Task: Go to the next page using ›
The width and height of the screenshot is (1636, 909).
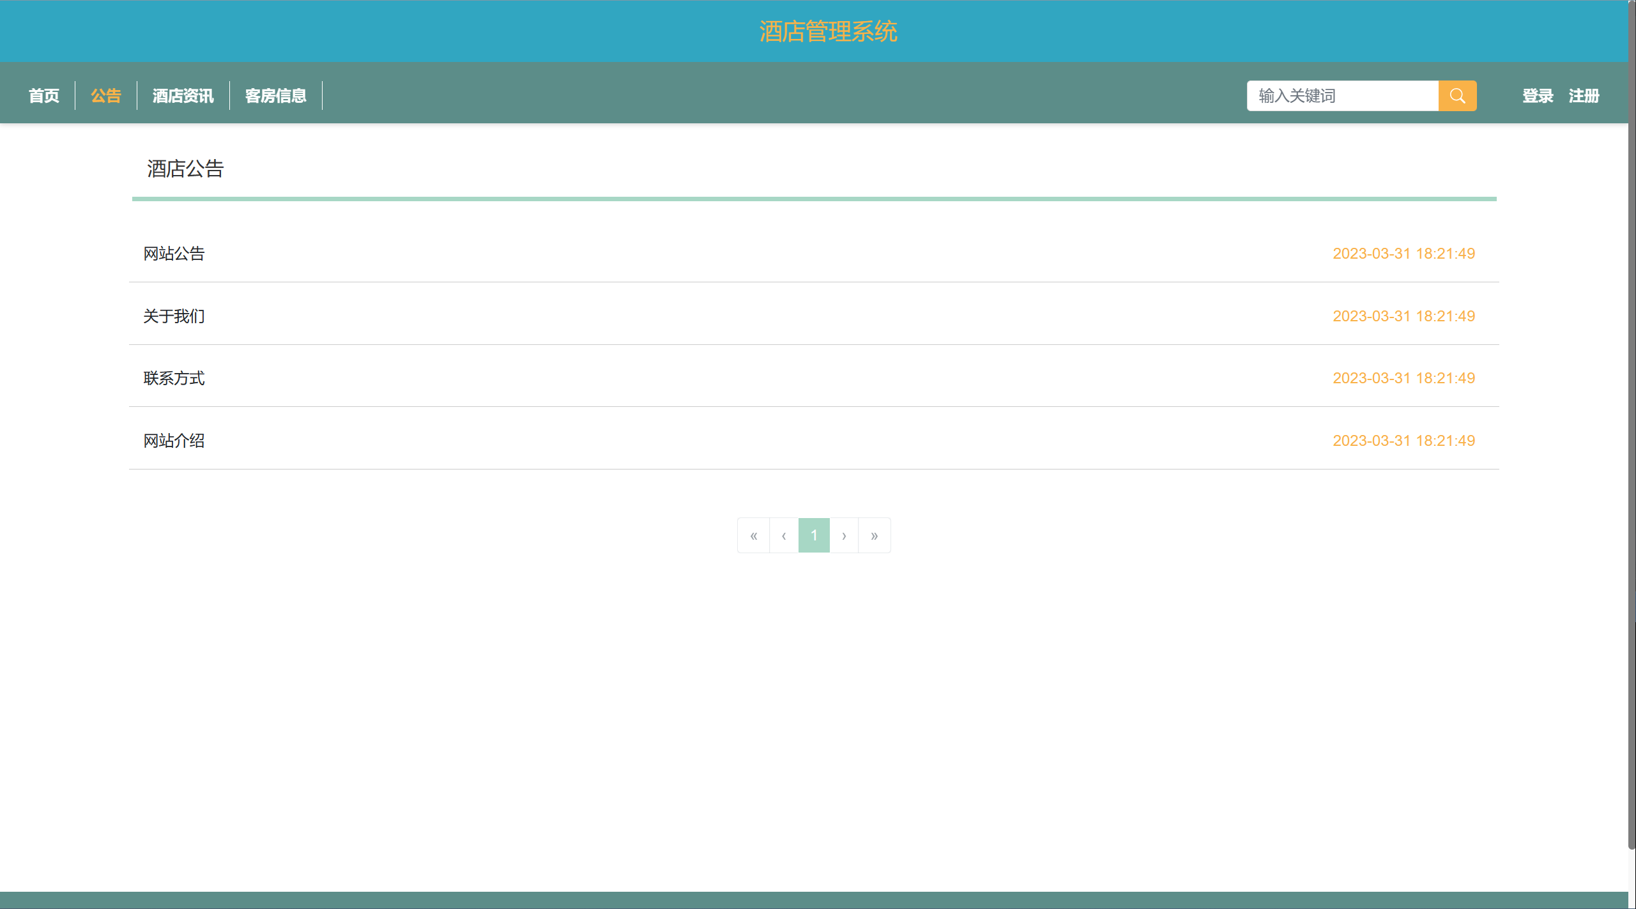Action: coord(844,535)
